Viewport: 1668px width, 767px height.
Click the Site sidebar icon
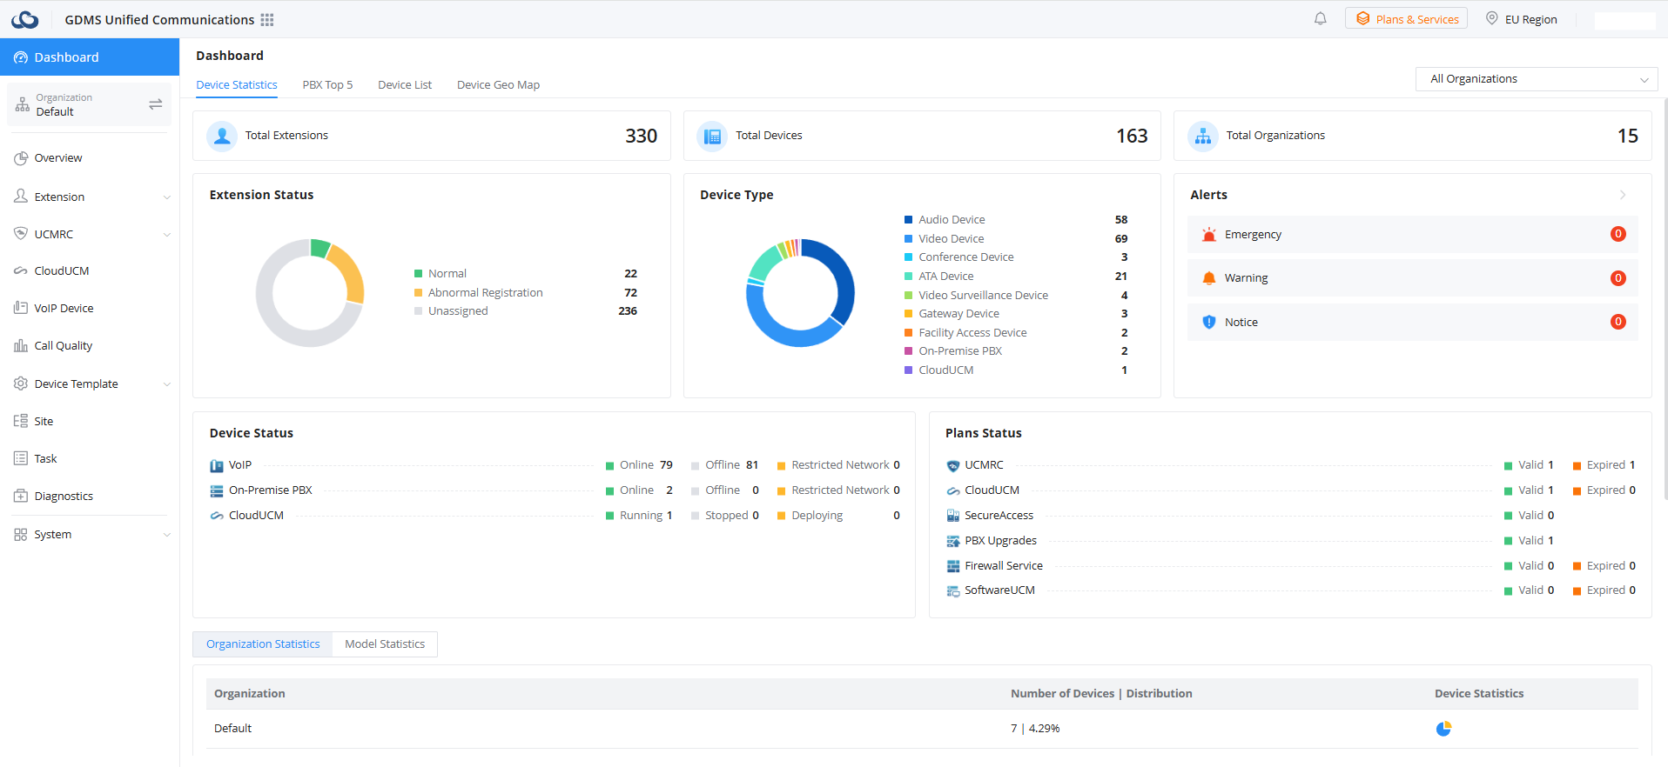point(21,421)
